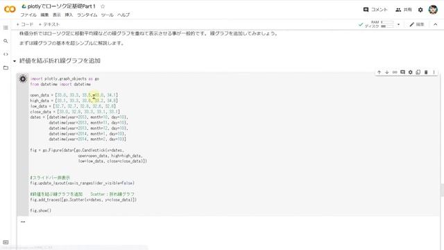The height and width of the screenshot is (250, 444).
Task: Click the comment #スライドバー非表示
Action: (x=50, y=178)
